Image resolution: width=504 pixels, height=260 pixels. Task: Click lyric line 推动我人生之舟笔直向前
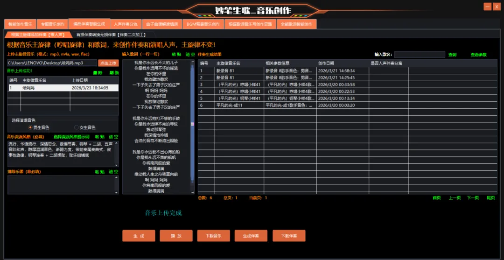[156, 174]
